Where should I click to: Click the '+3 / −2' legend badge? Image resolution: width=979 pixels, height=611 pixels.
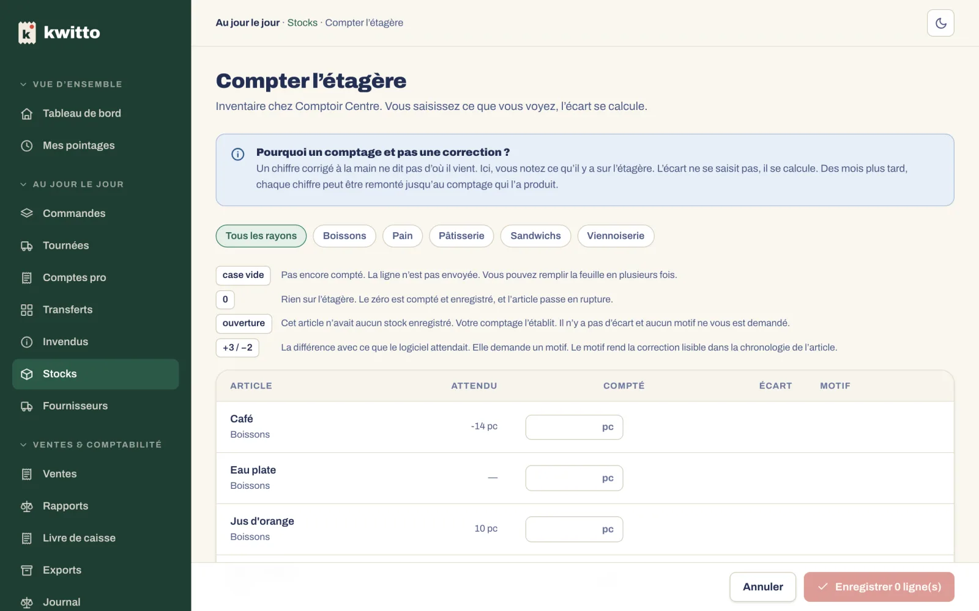click(x=237, y=348)
